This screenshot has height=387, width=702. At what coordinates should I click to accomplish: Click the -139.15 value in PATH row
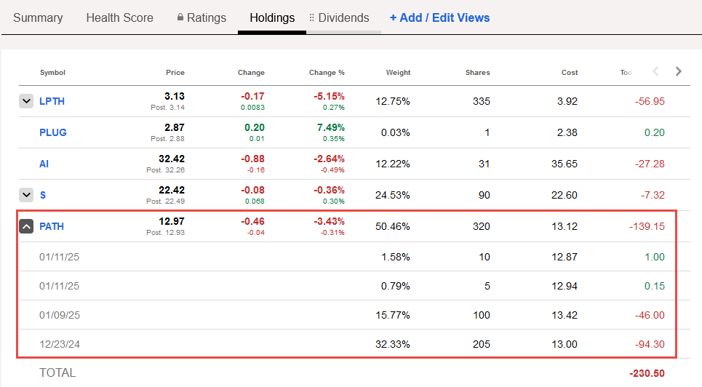click(647, 227)
